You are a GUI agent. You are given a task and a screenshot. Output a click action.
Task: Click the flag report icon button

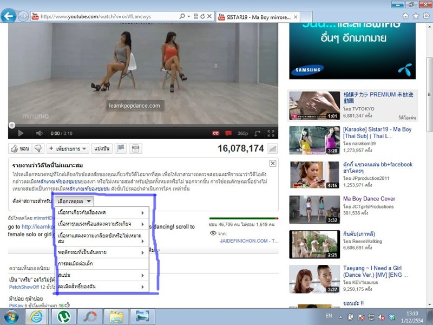pos(121,148)
